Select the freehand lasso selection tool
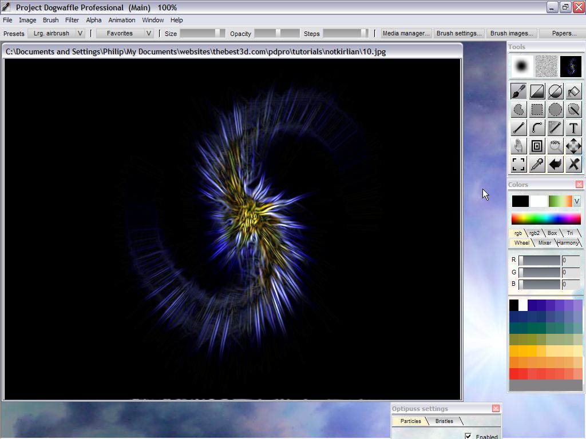Screen dimensions: 586x439 coord(518,110)
